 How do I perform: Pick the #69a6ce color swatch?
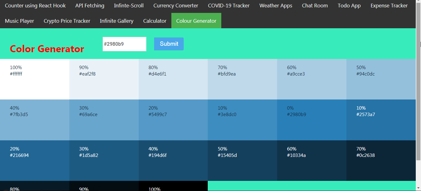(x=104, y=120)
